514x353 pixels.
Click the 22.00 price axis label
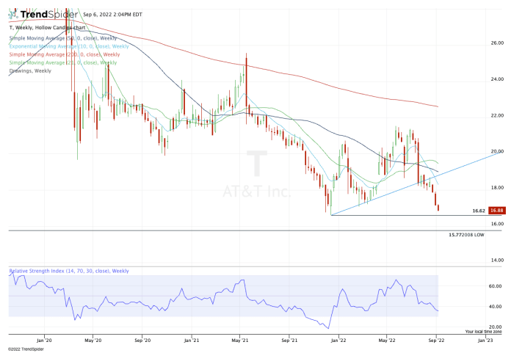[497, 115]
